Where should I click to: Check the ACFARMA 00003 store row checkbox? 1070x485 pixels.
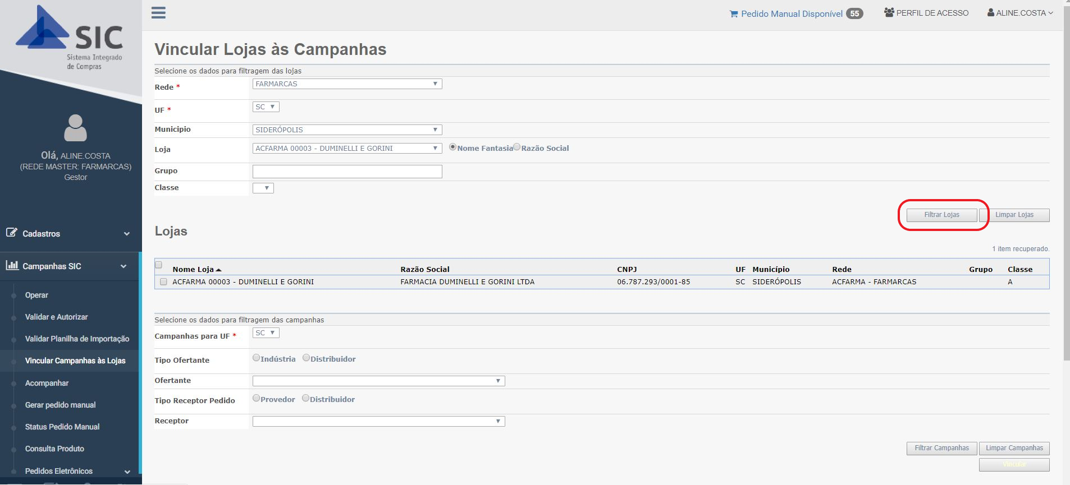tap(163, 282)
